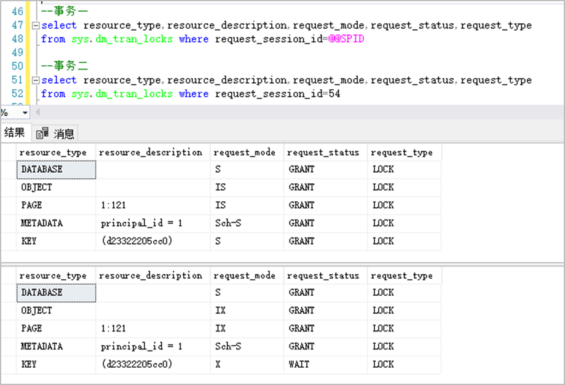Collapse the 事务二 select statement at line 51
Screen dimensions: 565x385
tap(35, 81)
